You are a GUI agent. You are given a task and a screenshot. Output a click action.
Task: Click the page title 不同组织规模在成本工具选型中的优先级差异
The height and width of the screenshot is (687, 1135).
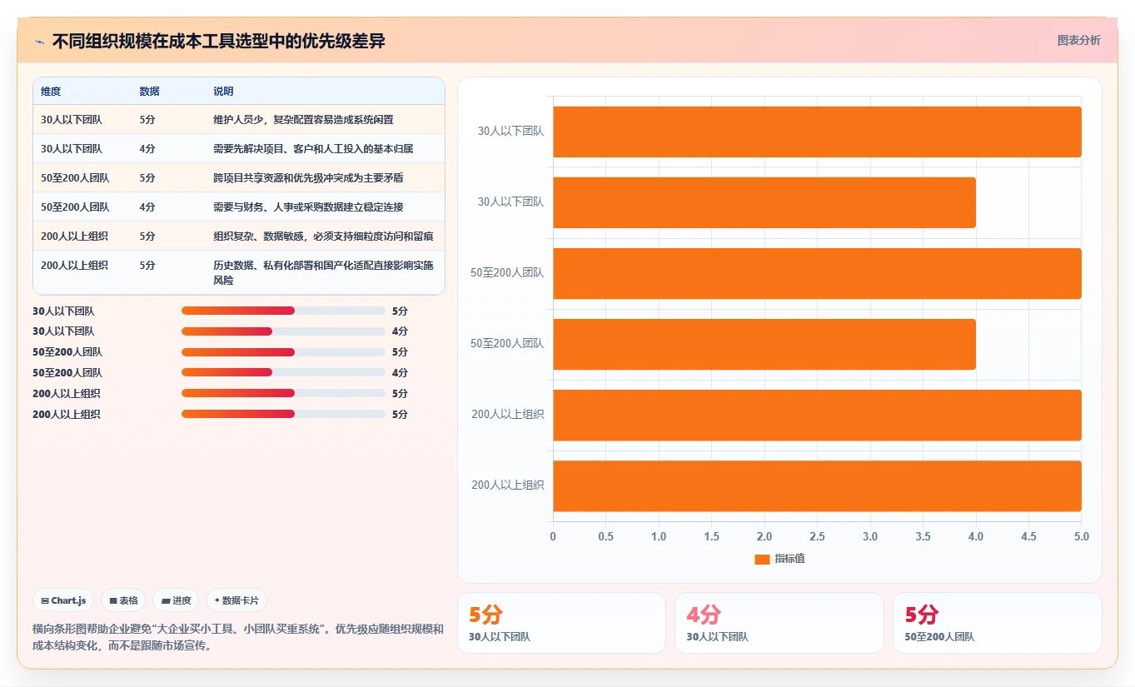coord(218,42)
